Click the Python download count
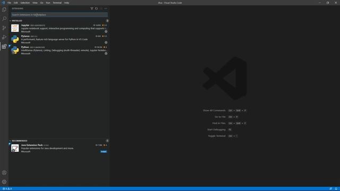Viewport: 340px width, 191px height. point(98,47)
